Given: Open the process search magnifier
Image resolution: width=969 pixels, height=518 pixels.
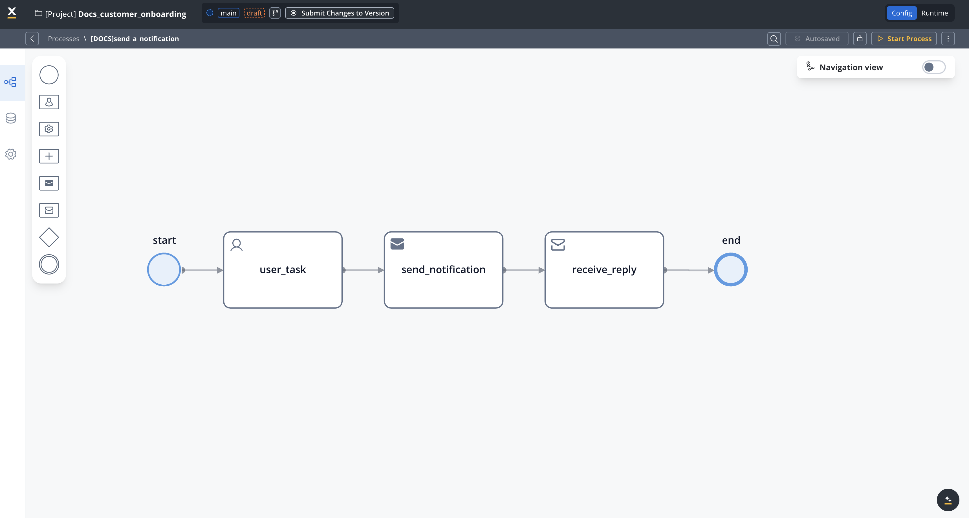Looking at the screenshot, I should (774, 39).
